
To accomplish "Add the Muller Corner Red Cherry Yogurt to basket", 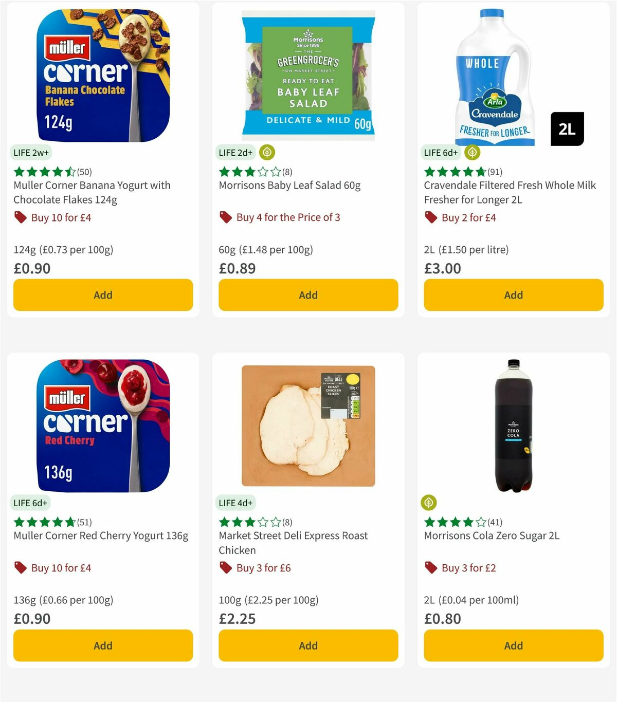I will click(x=102, y=645).
